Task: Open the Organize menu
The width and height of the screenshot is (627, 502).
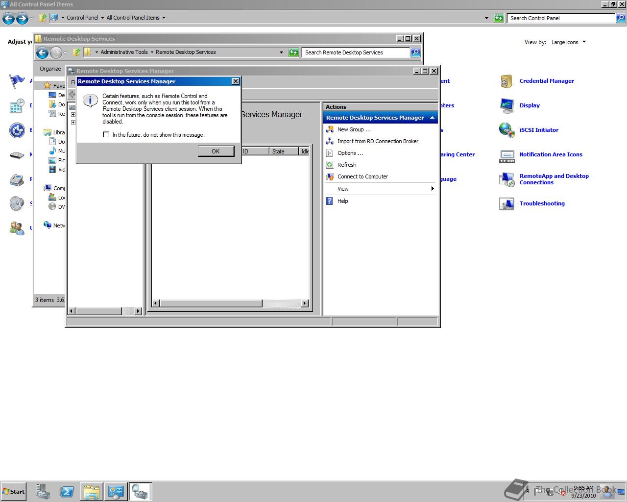Action: point(50,69)
